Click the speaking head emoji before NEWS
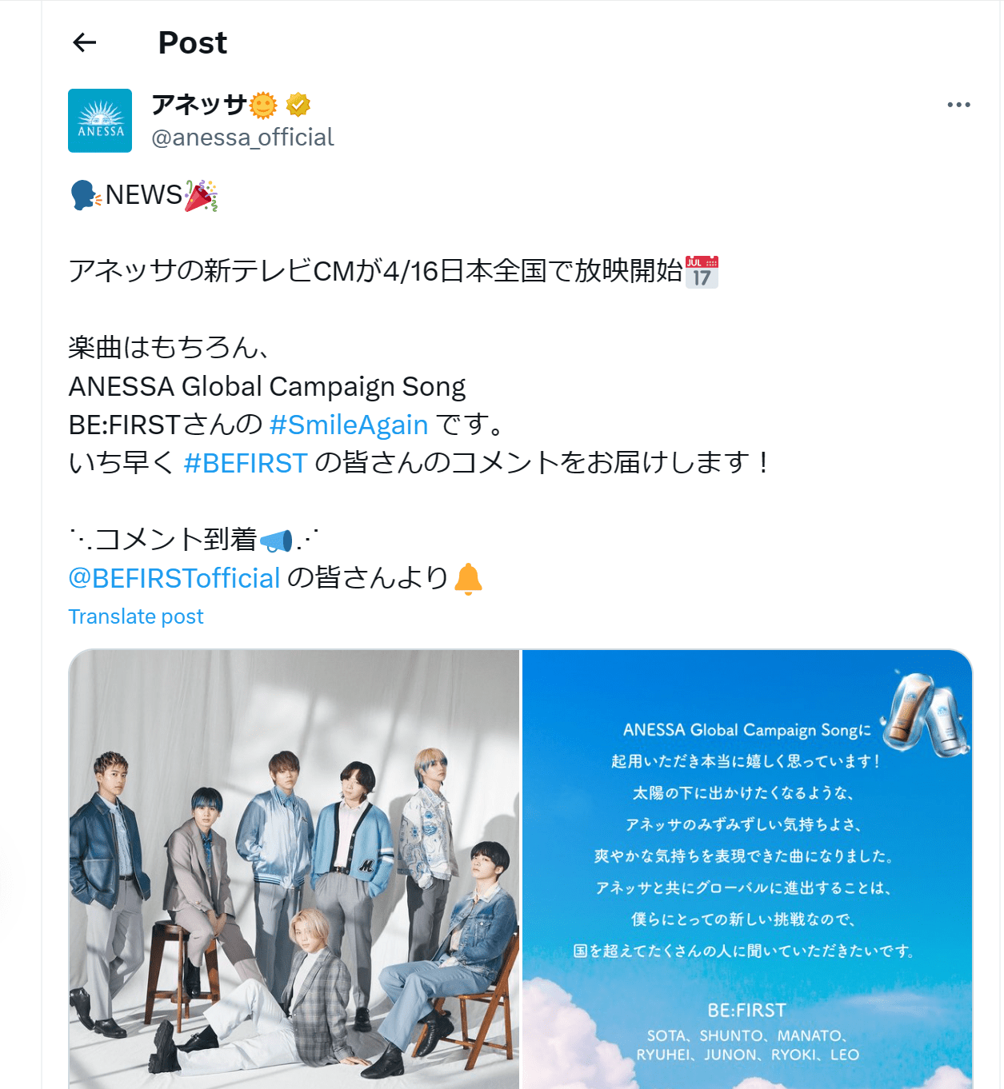 (x=86, y=195)
